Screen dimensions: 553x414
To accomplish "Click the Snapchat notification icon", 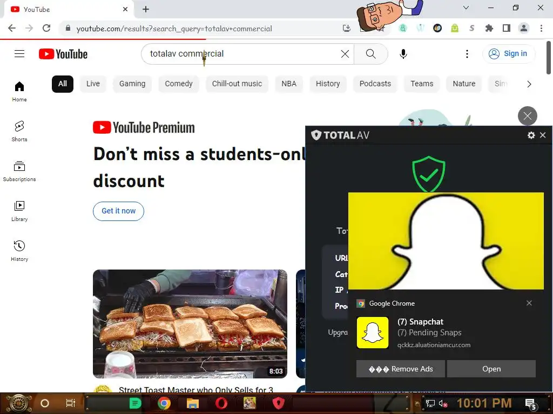I will (x=373, y=333).
